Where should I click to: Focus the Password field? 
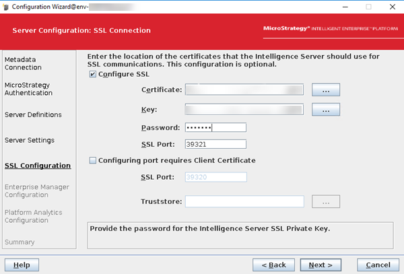215,127
